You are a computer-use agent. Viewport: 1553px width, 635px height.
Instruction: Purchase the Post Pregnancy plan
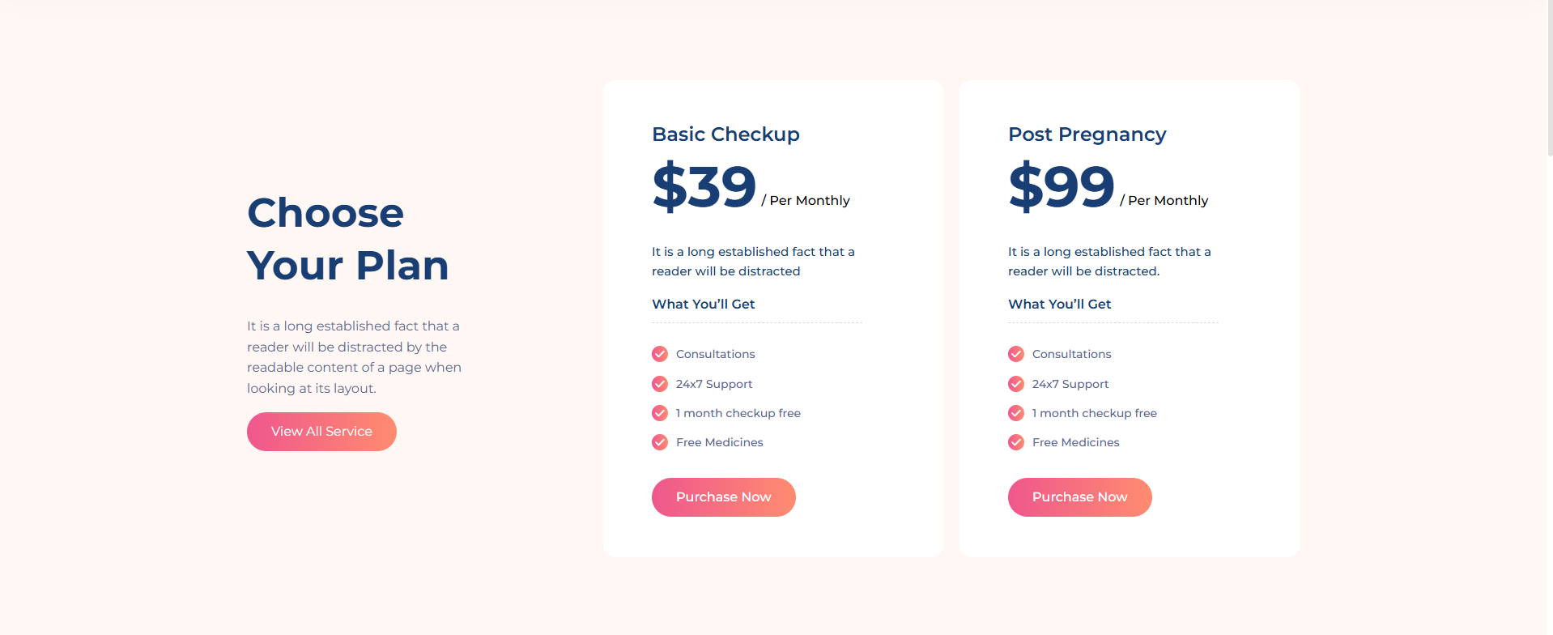coord(1079,497)
